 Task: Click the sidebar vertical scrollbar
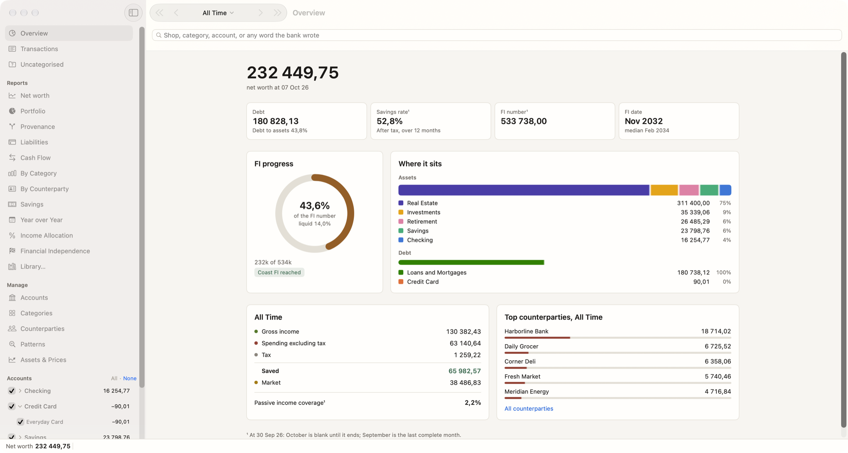(x=142, y=207)
